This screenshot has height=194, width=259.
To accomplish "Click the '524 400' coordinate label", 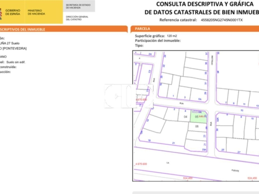I will pos(188,178).
